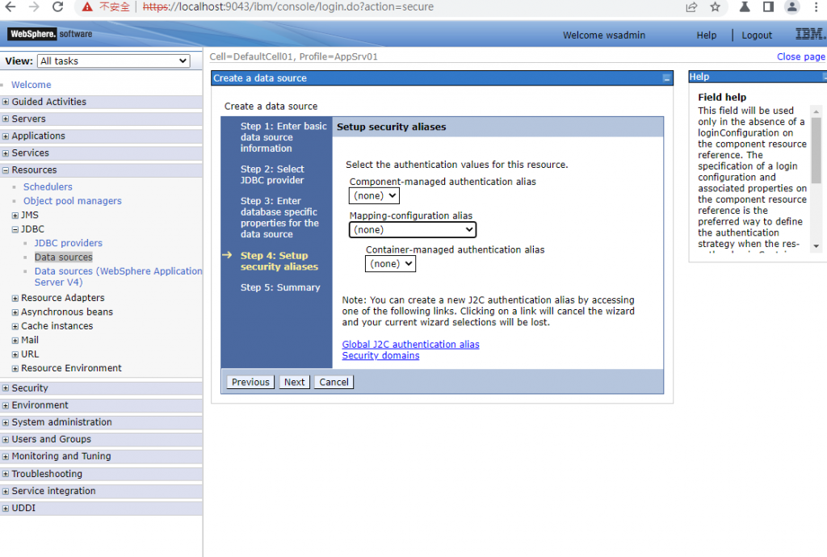Expand the Guided Activities section

[6, 102]
